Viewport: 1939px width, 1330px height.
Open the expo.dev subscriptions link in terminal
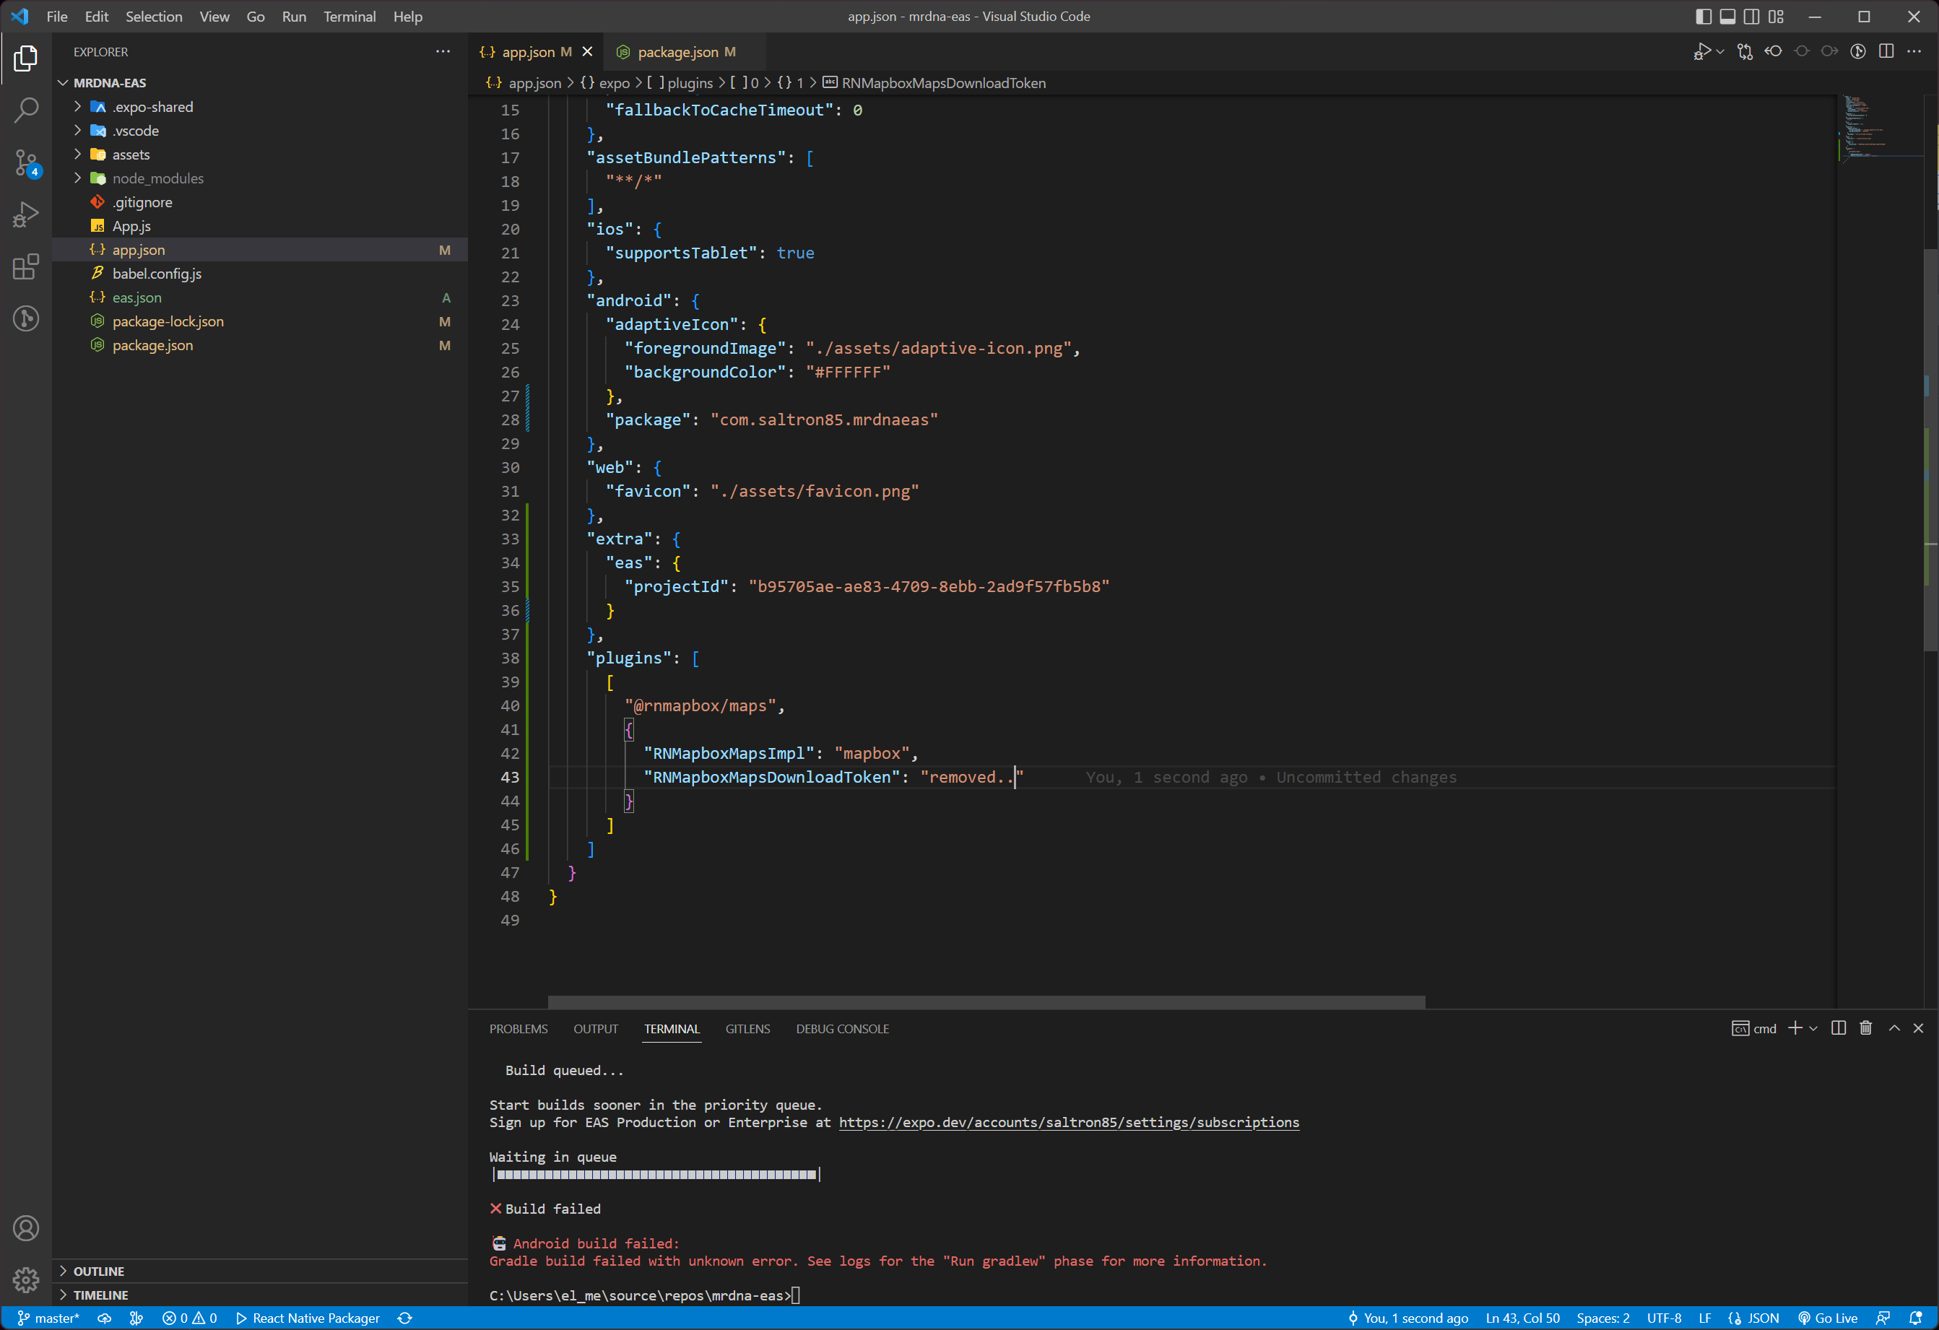click(1069, 1122)
